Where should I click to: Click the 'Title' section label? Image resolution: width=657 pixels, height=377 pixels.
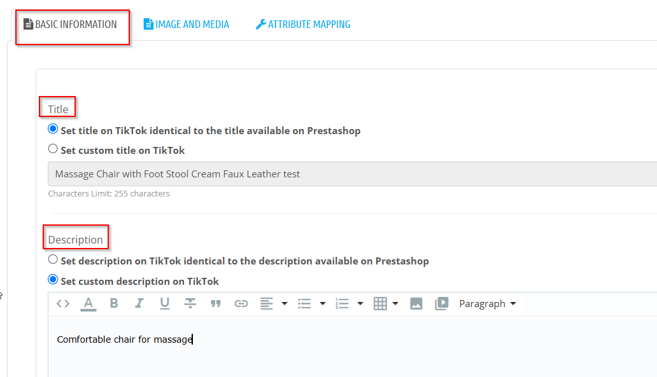coord(58,109)
